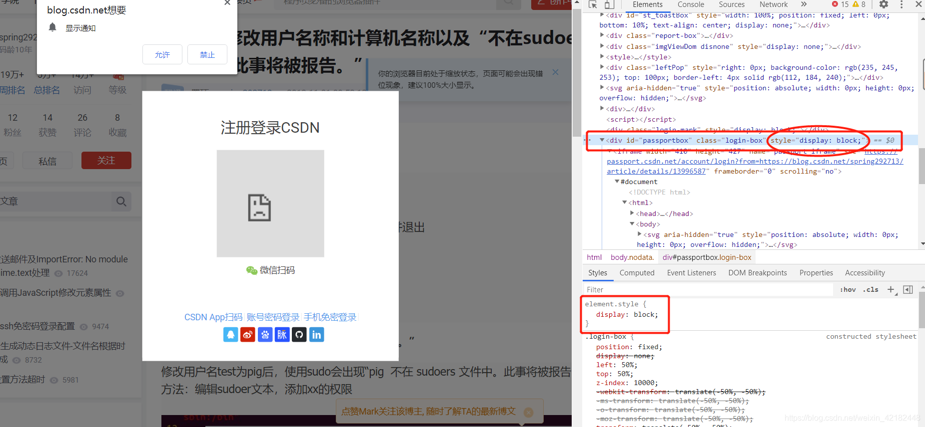Show more DevTools tabs chevron
The width and height of the screenshot is (925, 427).
804,4
